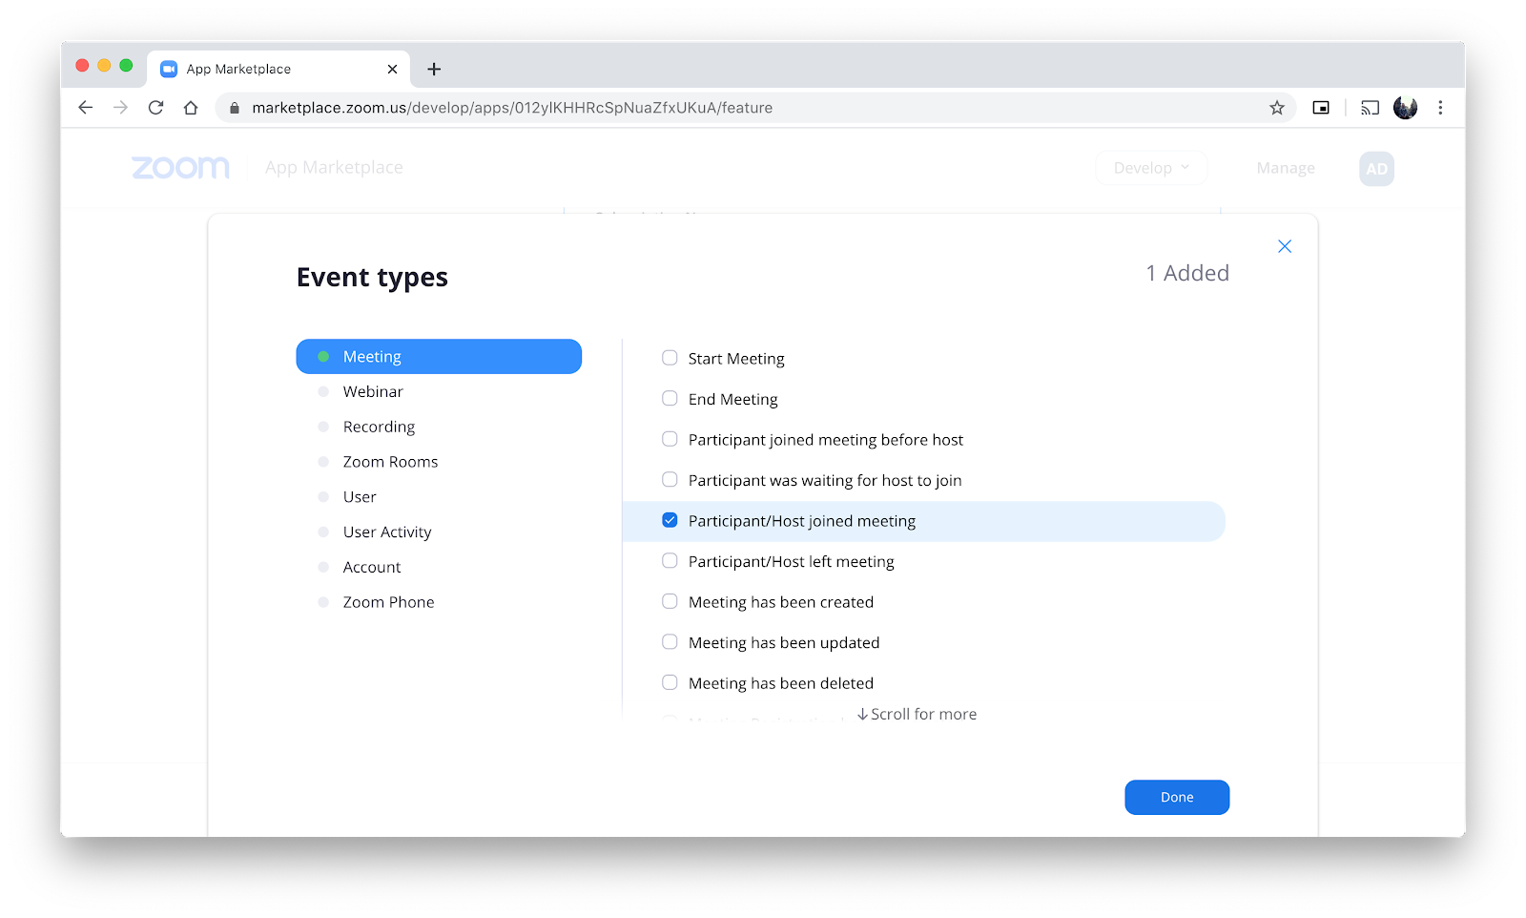The image size is (1526, 918).
Task: Click the Zoom logo in the header
Action: pyautogui.click(x=179, y=167)
